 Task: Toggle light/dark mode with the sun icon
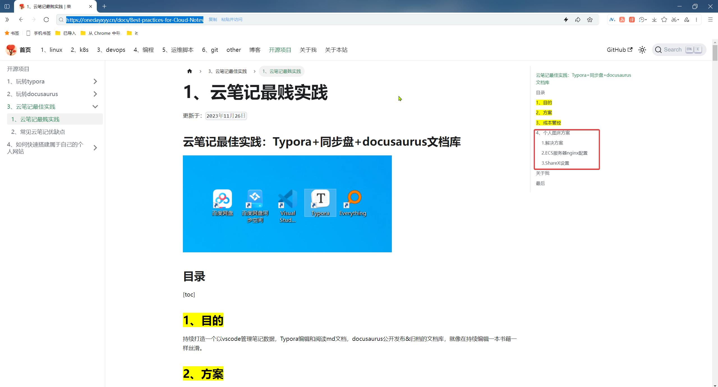coord(642,50)
